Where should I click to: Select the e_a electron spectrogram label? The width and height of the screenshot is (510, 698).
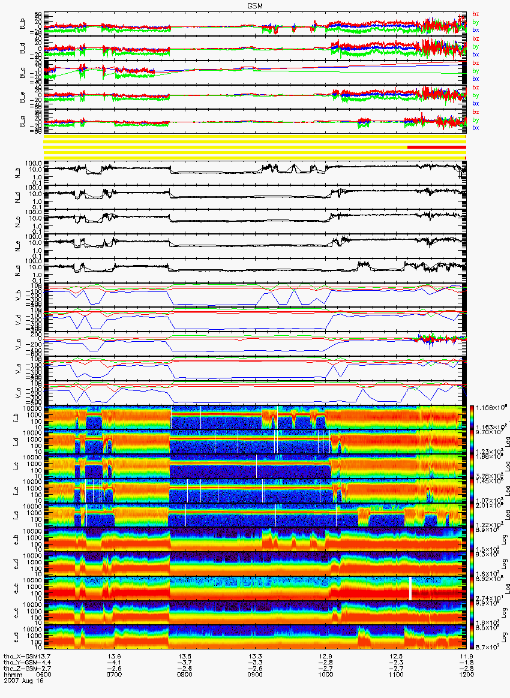[16, 638]
